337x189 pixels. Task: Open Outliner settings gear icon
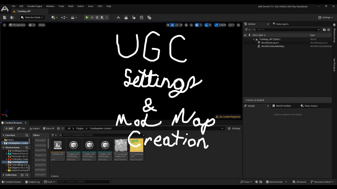pyautogui.click(x=329, y=30)
